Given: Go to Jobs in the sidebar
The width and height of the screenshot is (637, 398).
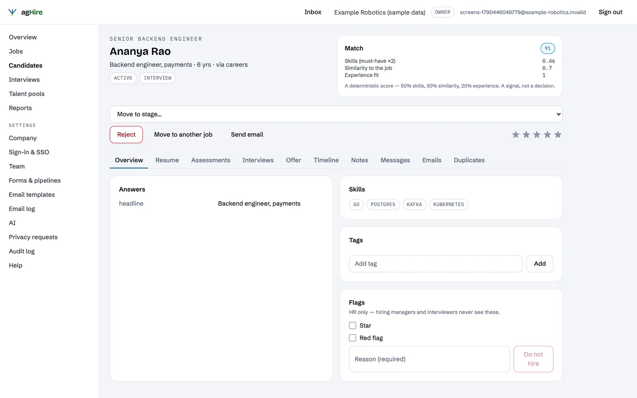Looking at the screenshot, I should pos(16,51).
